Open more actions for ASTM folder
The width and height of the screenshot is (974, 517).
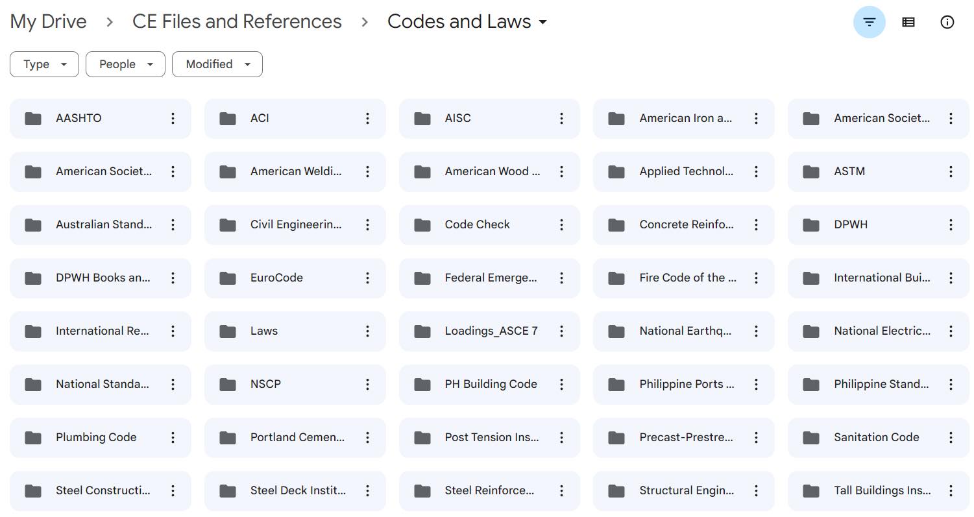coord(951,171)
